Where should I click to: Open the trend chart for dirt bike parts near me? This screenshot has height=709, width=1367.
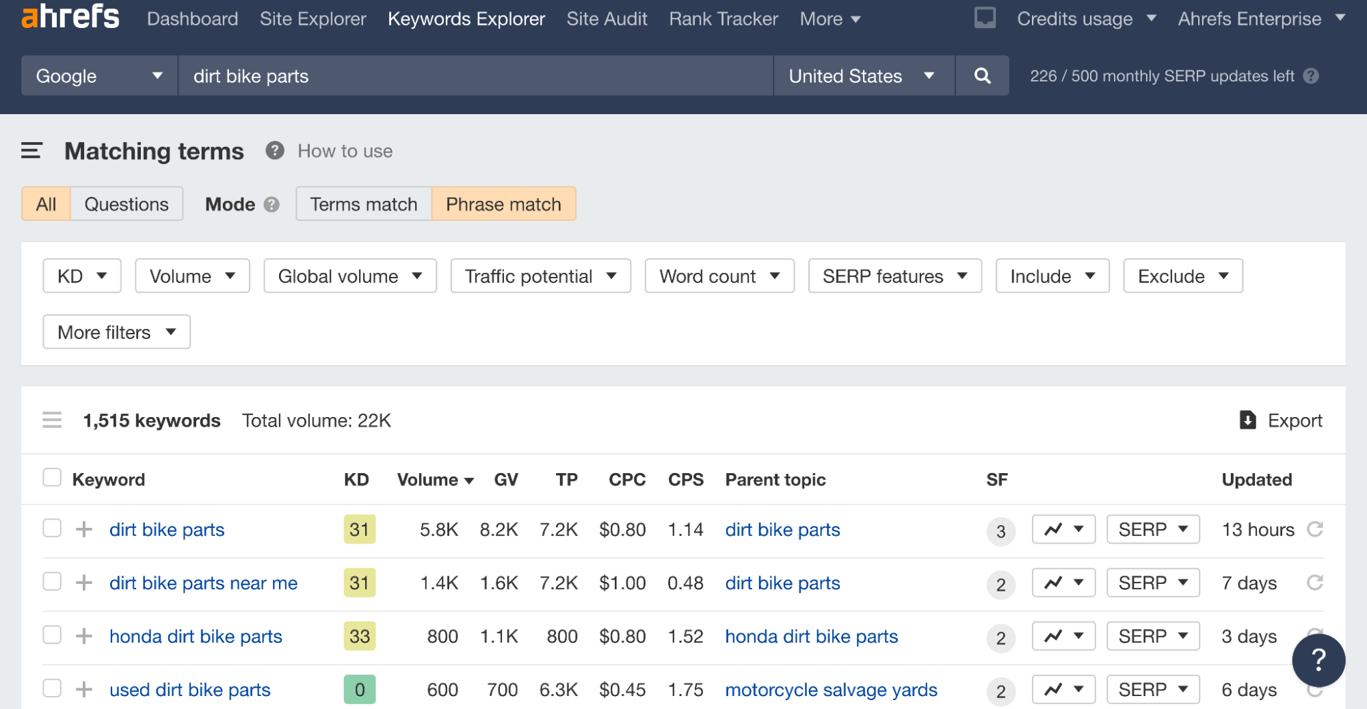(x=1063, y=583)
